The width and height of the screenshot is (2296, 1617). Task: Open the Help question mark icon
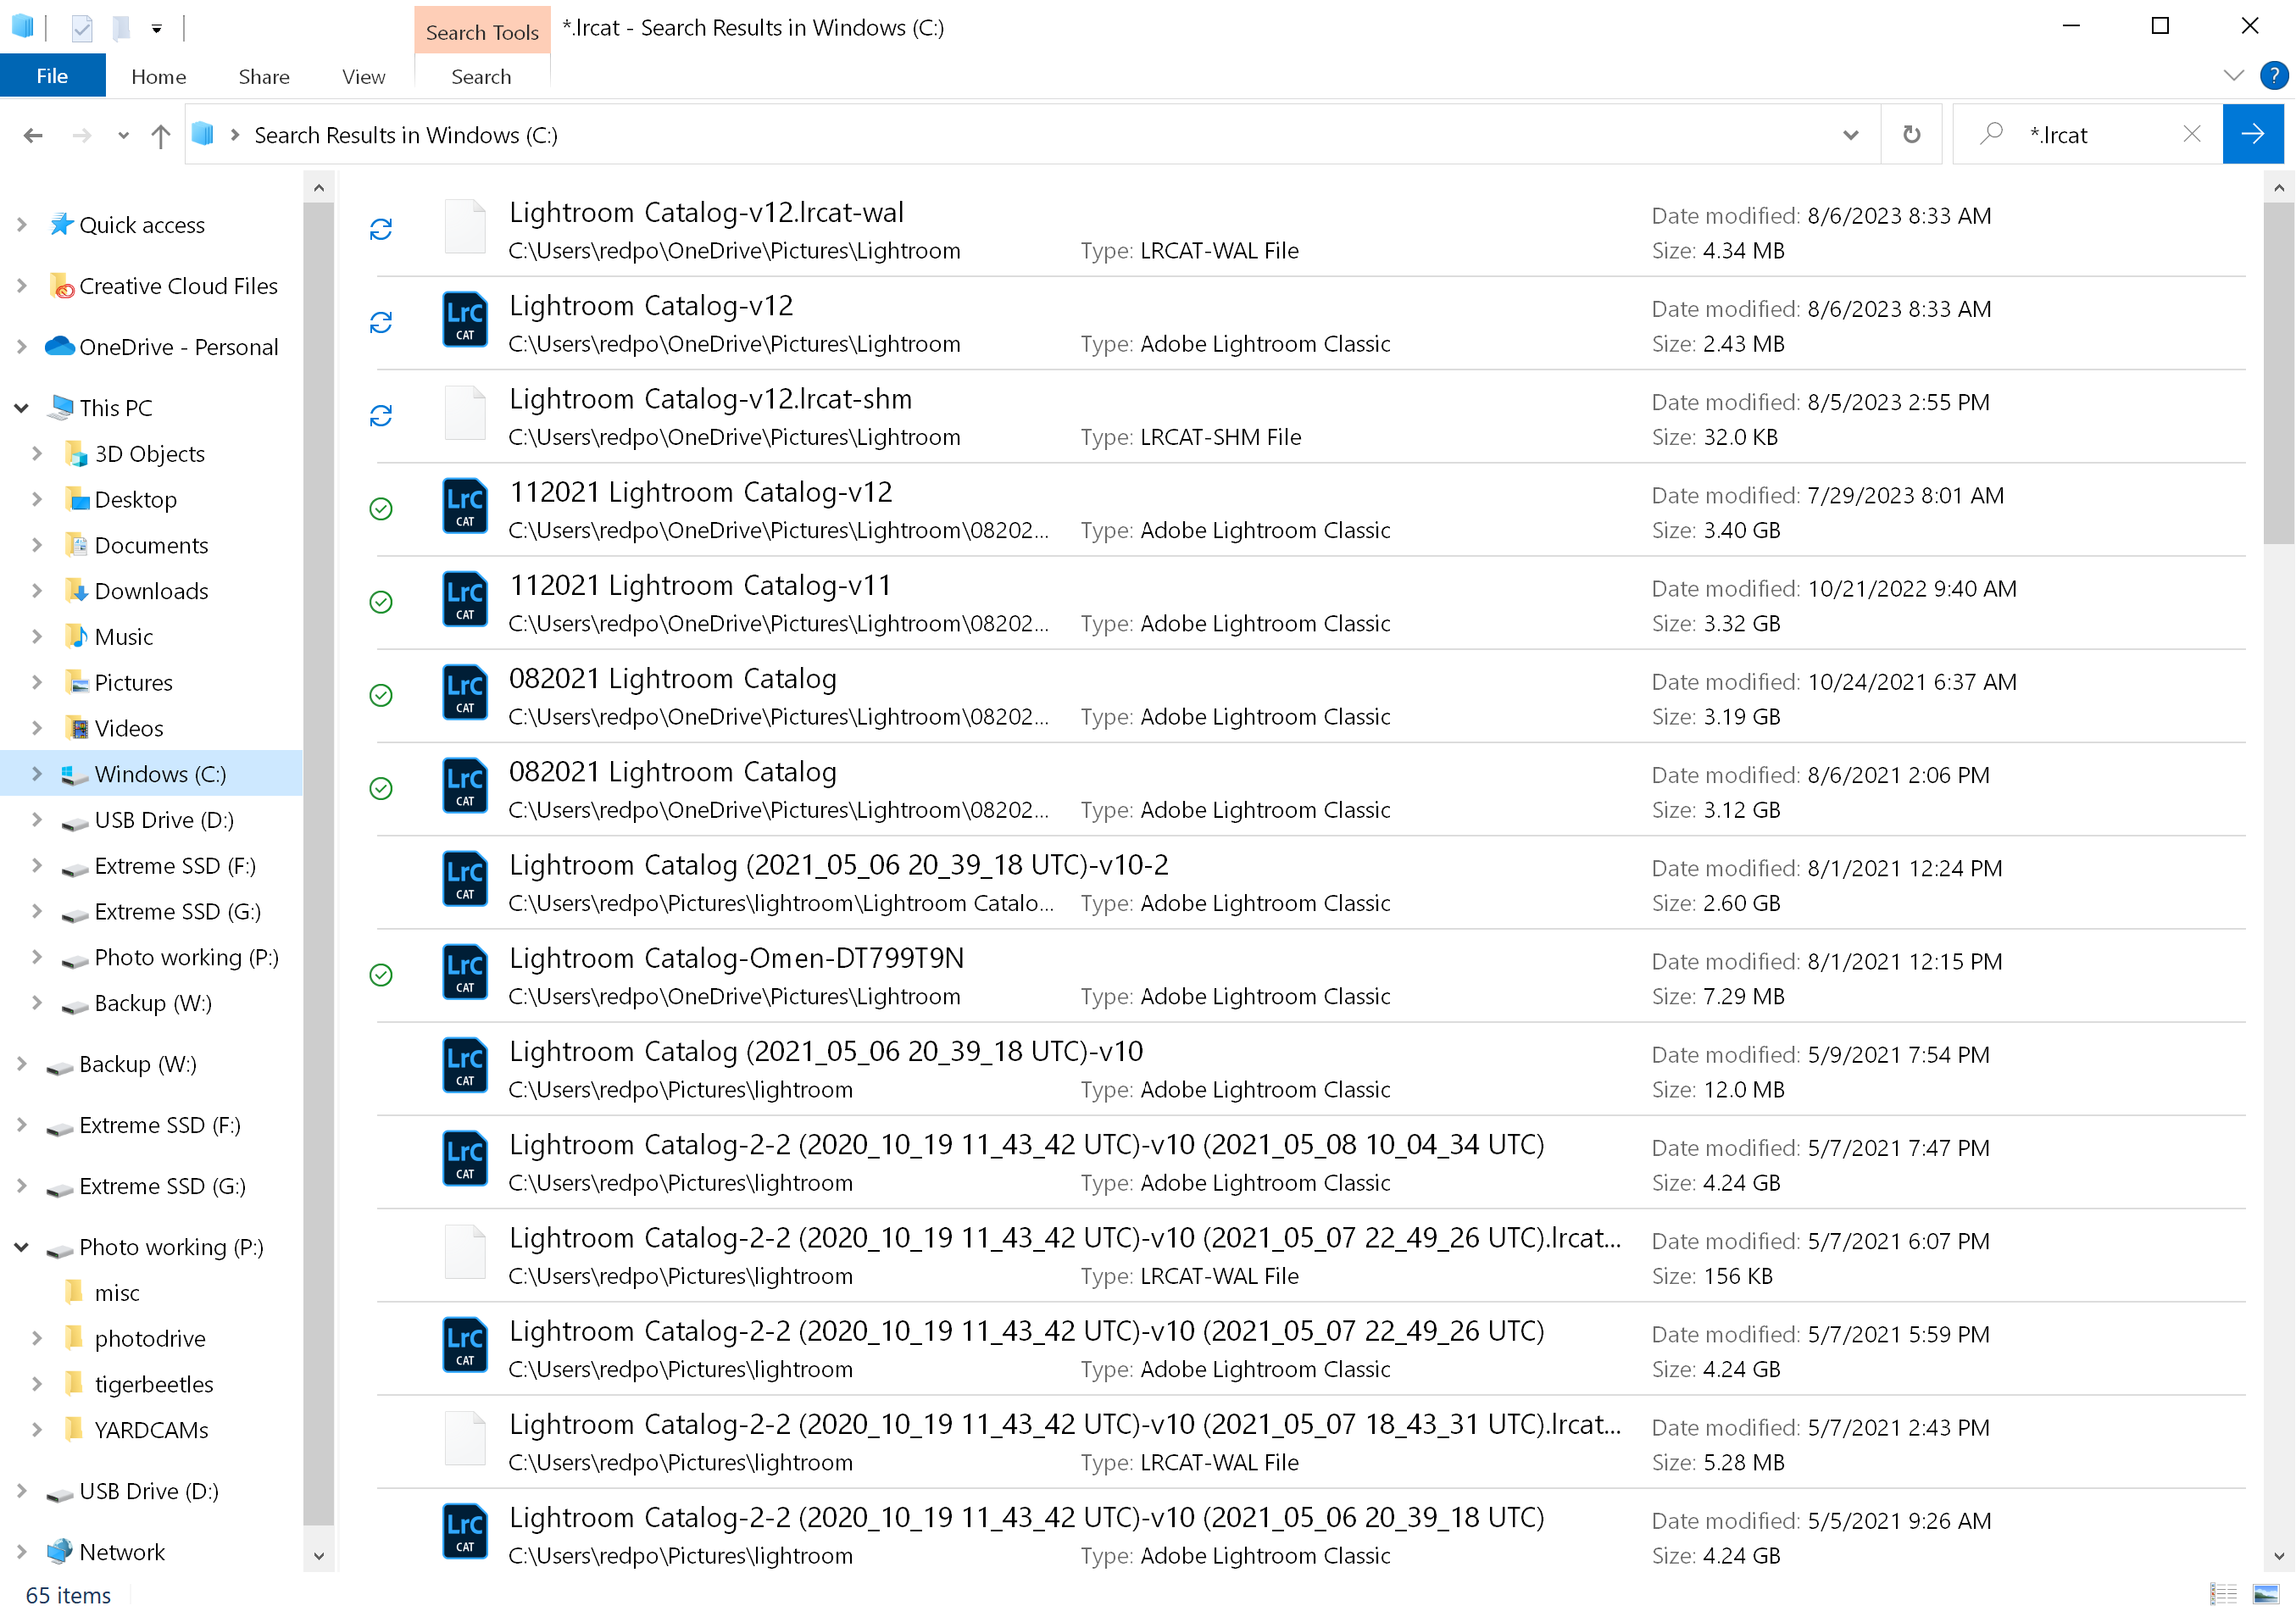(x=2274, y=76)
